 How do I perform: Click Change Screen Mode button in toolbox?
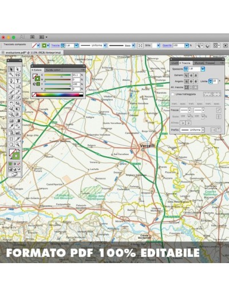(x=14, y=174)
